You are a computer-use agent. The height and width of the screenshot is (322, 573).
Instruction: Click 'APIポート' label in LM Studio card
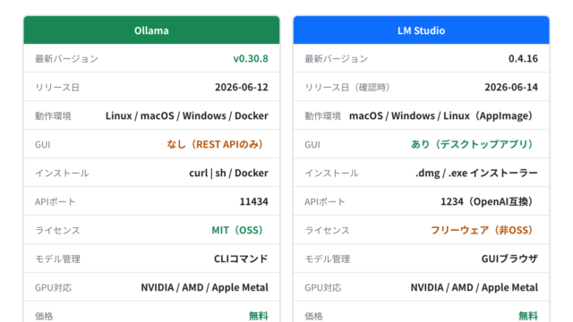325,202
